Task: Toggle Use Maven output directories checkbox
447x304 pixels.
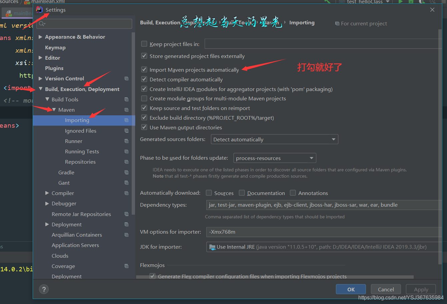Action: [x=144, y=127]
